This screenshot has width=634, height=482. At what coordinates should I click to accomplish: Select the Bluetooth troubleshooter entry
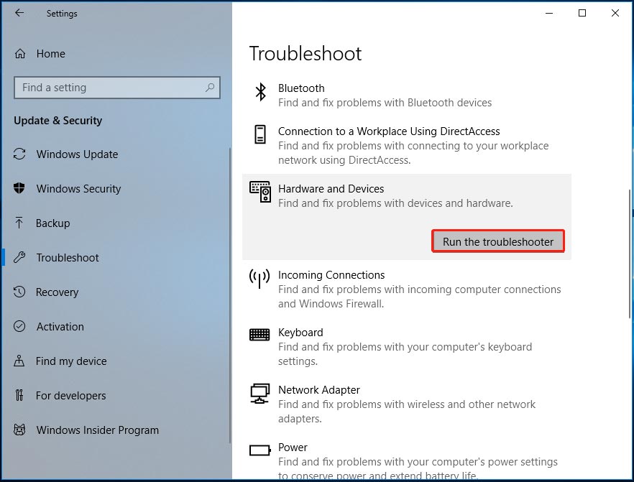[x=406, y=95]
